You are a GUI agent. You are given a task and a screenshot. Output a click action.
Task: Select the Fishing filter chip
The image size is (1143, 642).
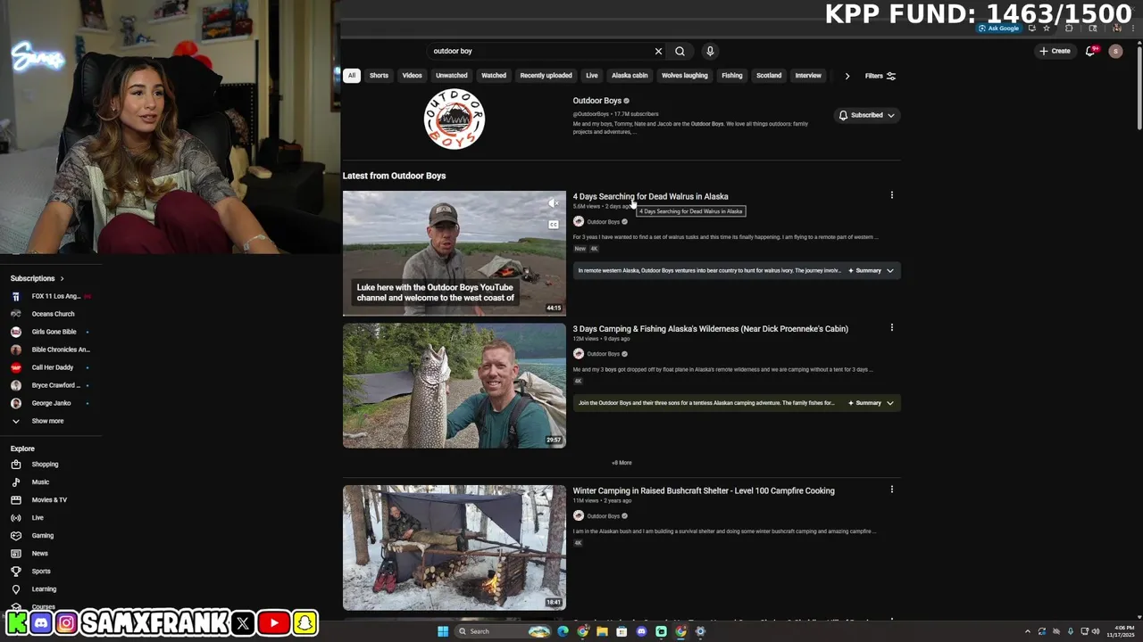pos(732,76)
